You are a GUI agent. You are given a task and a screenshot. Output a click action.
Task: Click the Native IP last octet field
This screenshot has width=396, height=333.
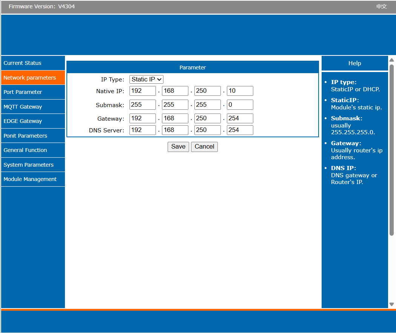click(240, 91)
